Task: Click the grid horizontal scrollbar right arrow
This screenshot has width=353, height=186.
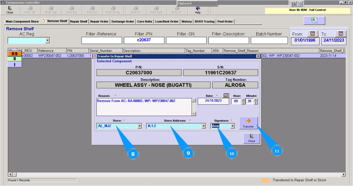Action: coord(344,174)
